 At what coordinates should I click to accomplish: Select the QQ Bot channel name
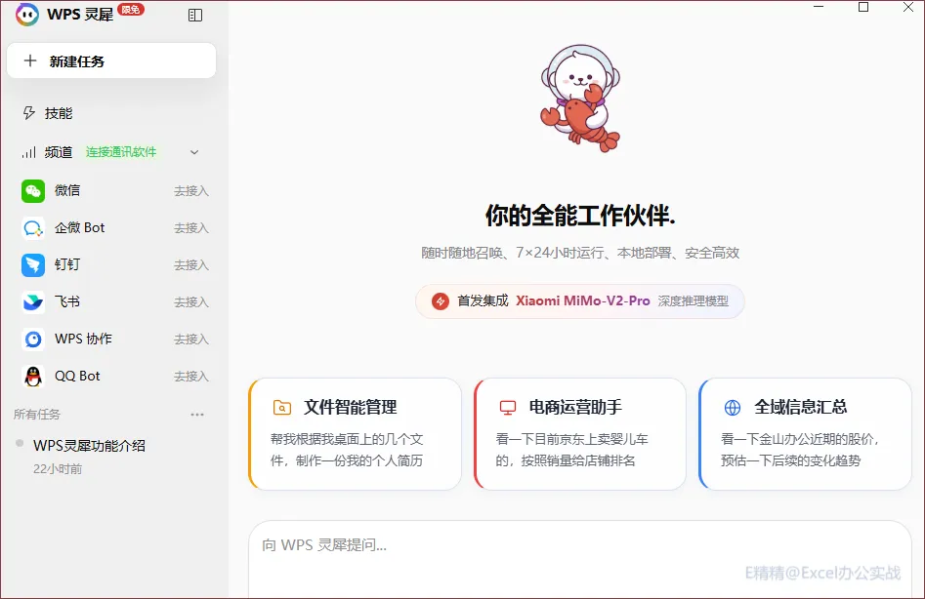click(x=77, y=376)
